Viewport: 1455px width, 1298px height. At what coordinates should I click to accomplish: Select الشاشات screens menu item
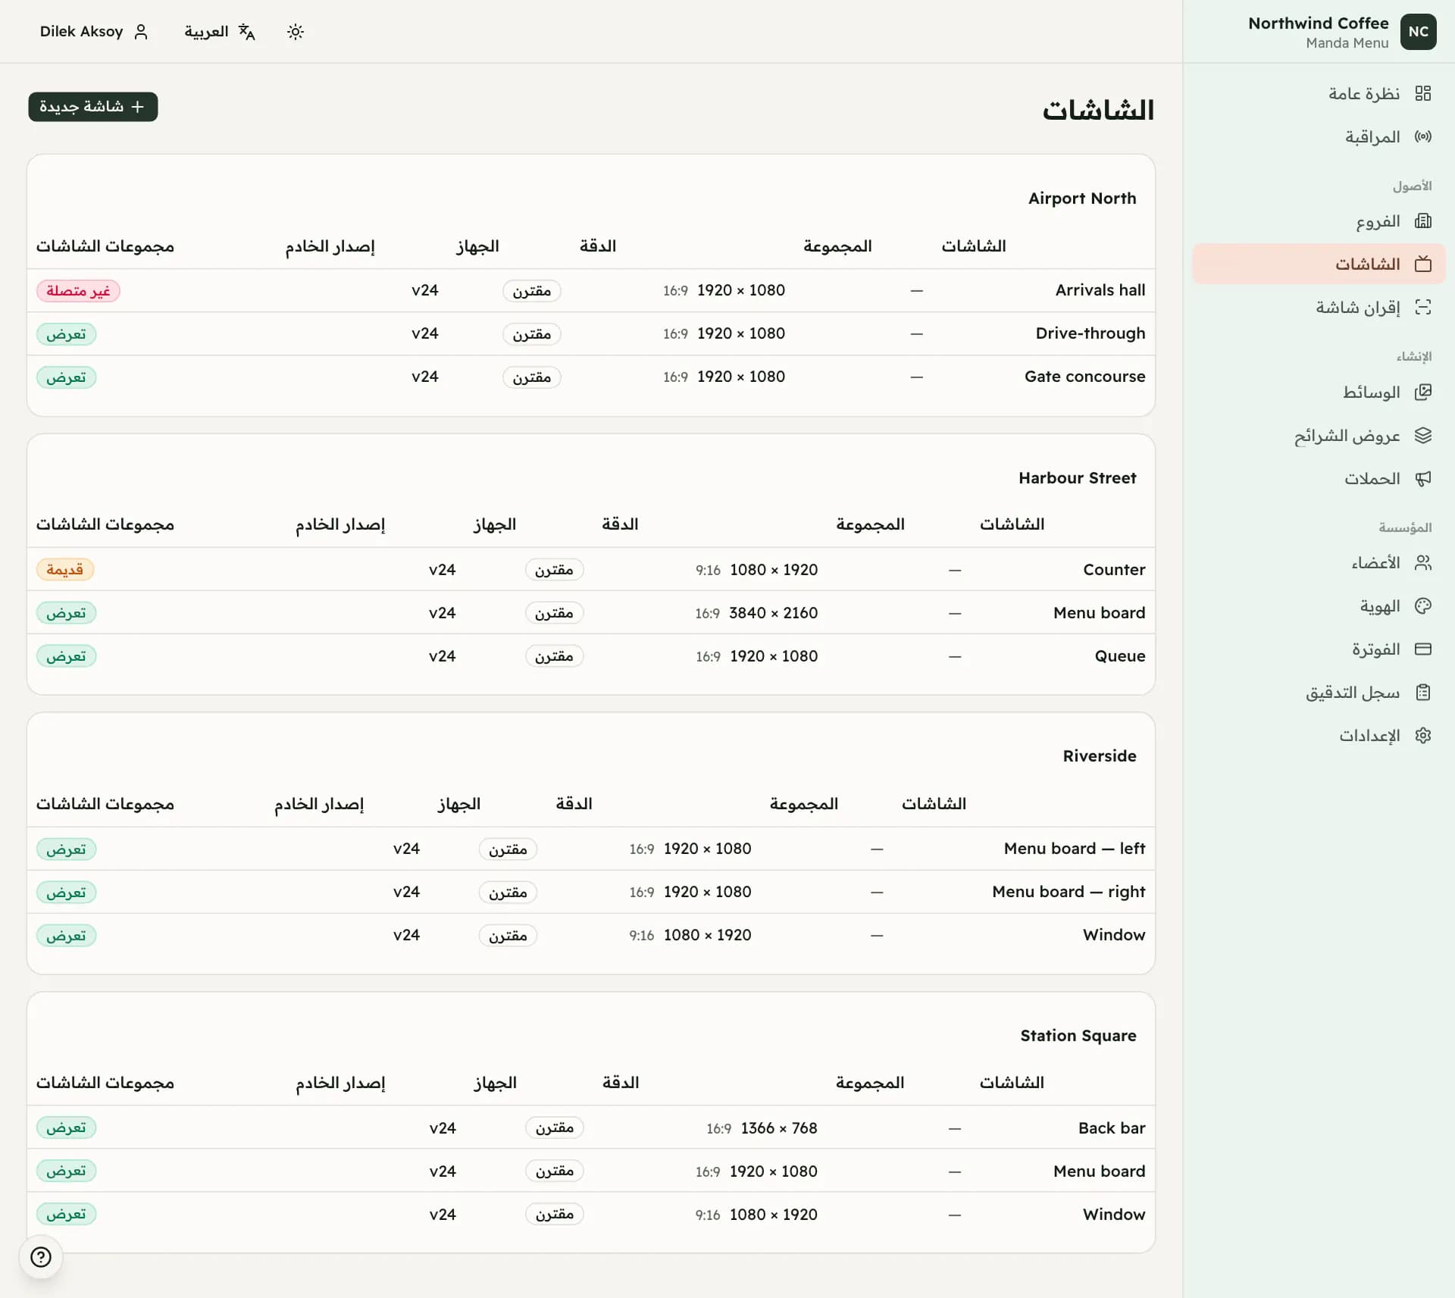pyautogui.click(x=1319, y=264)
